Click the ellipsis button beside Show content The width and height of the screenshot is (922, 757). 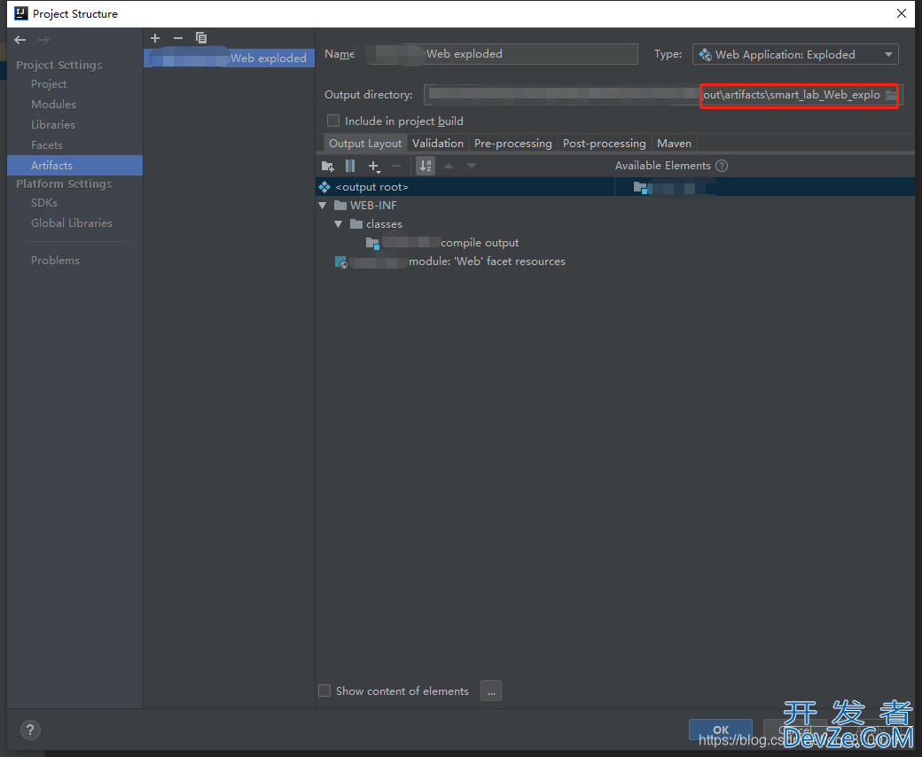pyautogui.click(x=491, y=691)
